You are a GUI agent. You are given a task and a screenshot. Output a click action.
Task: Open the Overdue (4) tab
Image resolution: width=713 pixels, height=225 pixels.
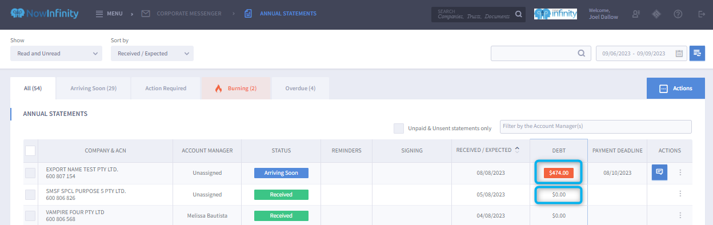[x=300, y=89]
